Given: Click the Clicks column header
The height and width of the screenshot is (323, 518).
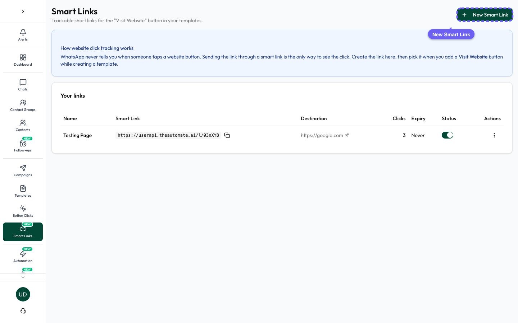Looking at the screenshot, I should [399, 118].
